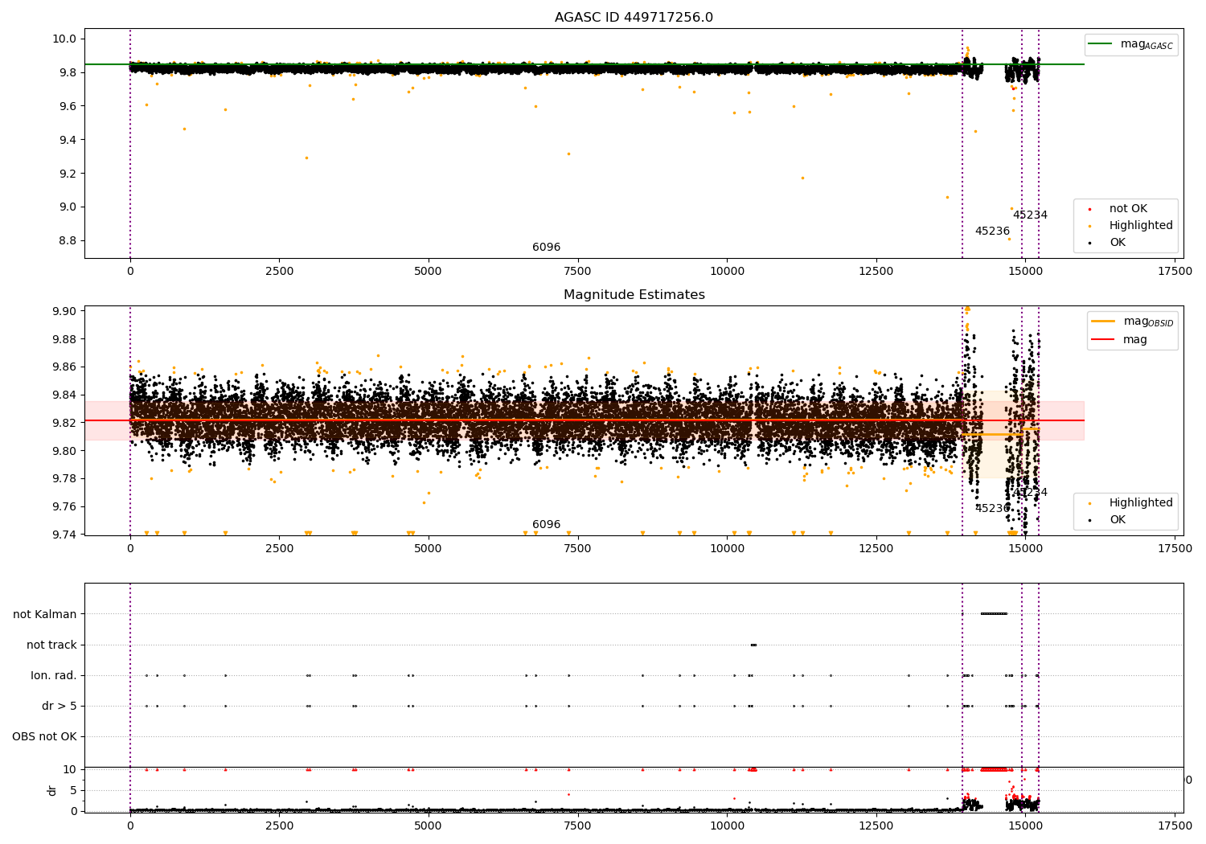Click the 'not Kalman' axis label
Screen dimensions: 1206x844
[x=45, y=614]
